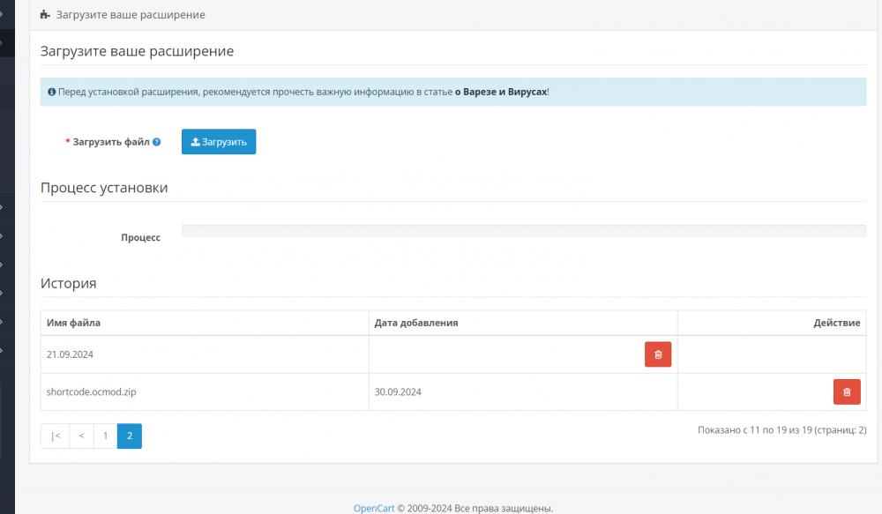
Task: Expand the topmost sidebar menu chevron
Action: coord(2,14)
